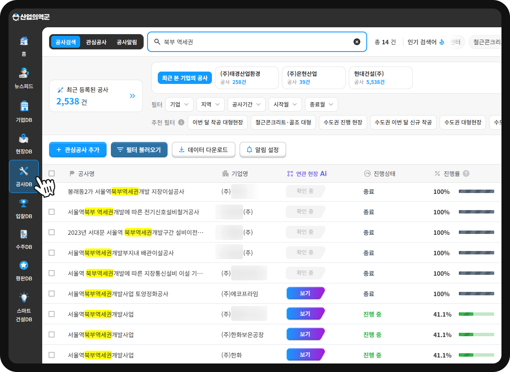Open project 봉래동2가 서울역북부역세권개발 지장이설공사
Viewport: 510px width, 372px height.
click(126, 192)
